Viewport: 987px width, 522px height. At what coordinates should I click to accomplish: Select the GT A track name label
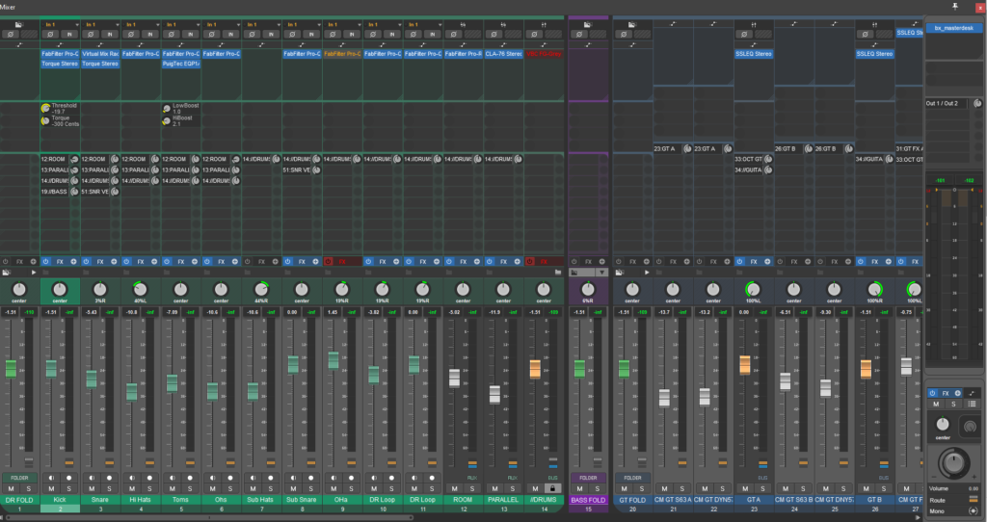[754, 500]
